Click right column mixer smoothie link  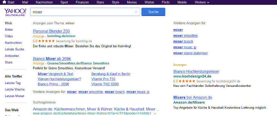186,36
